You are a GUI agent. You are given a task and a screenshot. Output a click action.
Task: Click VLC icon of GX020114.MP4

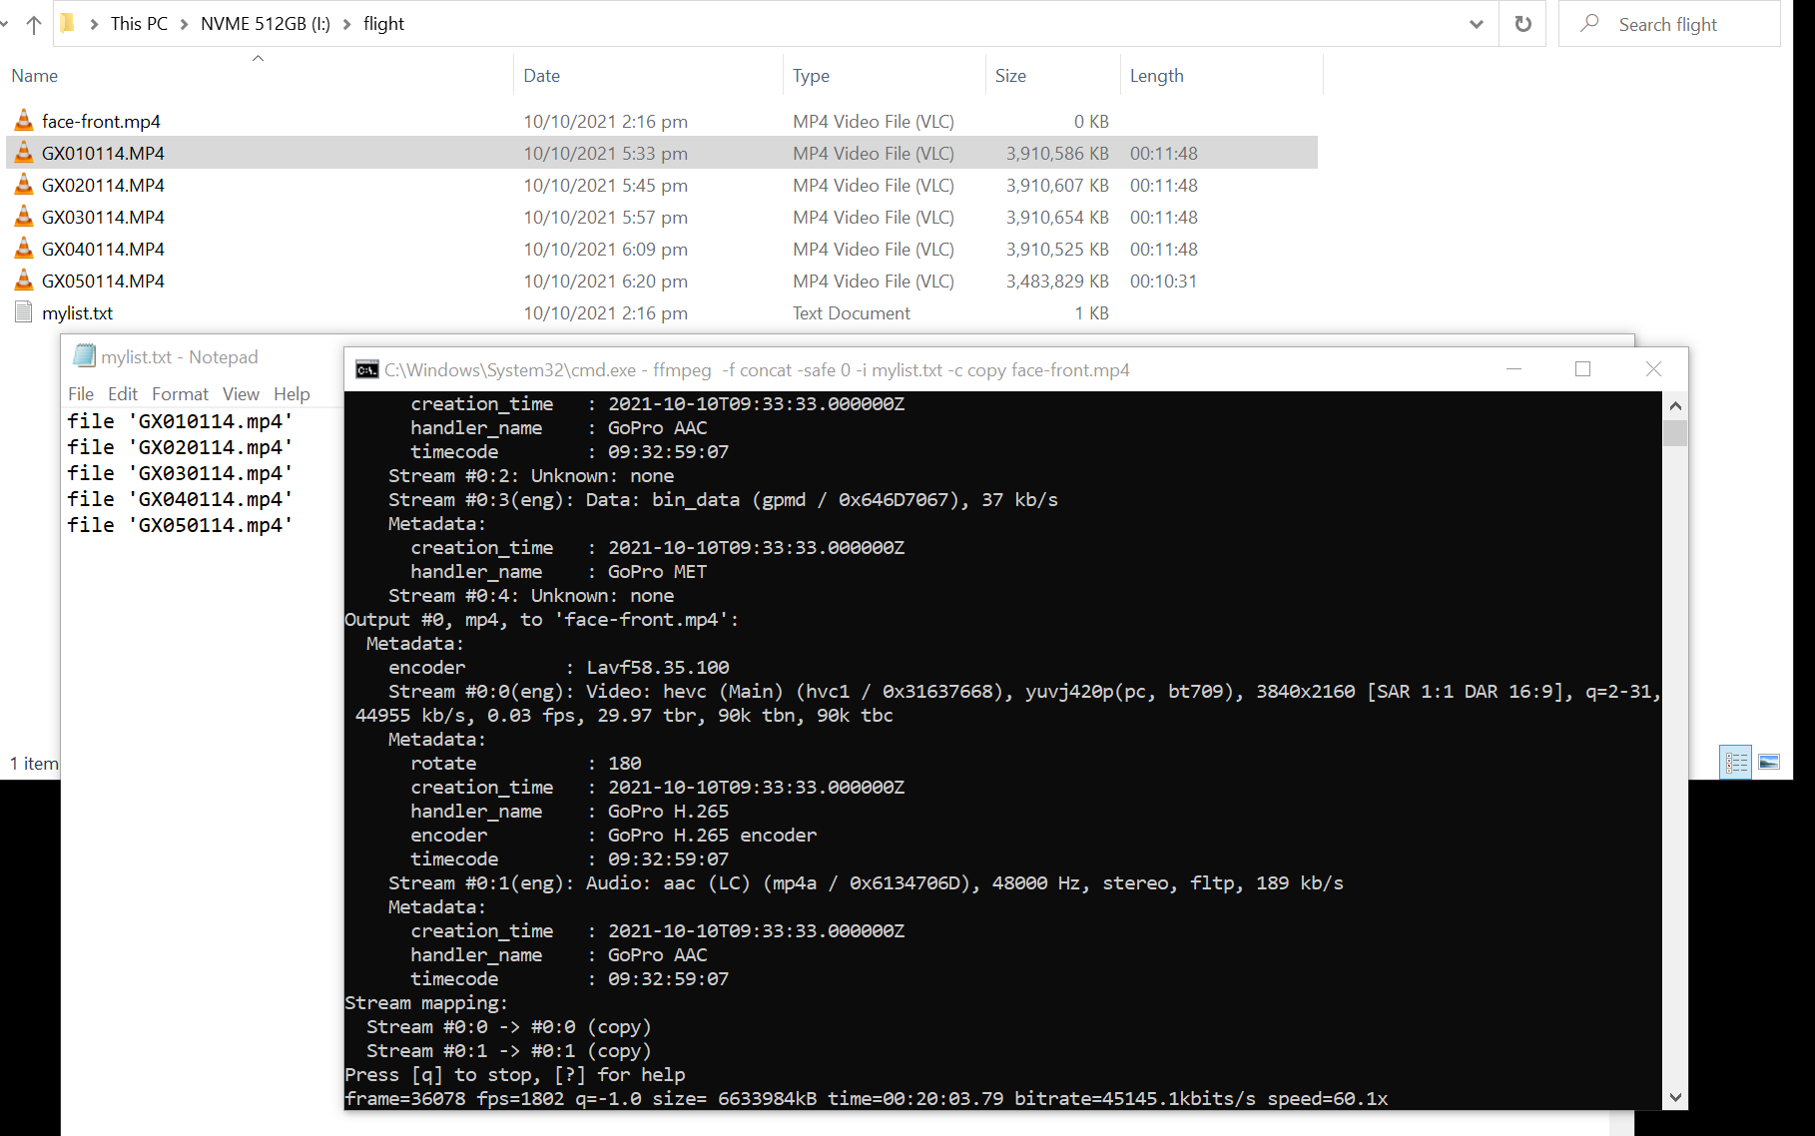pyautogui.click(x=24, y=185)
